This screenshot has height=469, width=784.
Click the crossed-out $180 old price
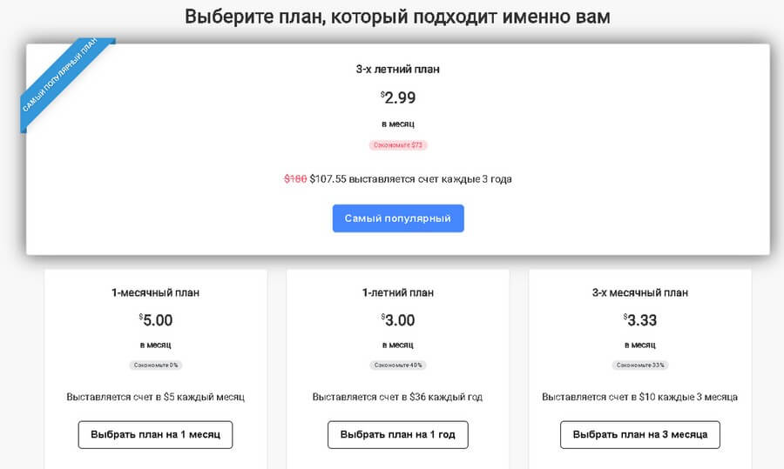295,179
